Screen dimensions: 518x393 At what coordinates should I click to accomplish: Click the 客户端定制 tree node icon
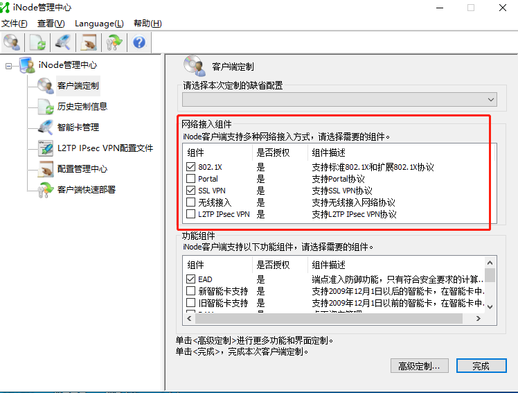click(45, 86)
